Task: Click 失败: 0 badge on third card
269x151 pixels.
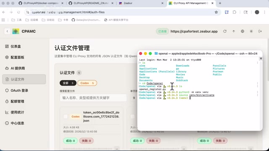Action: [x=220, y=141]
